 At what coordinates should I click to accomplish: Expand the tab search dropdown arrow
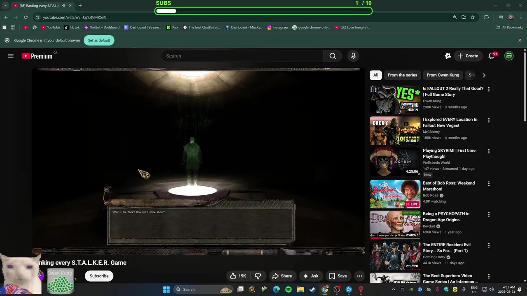(x=5, y=6)
